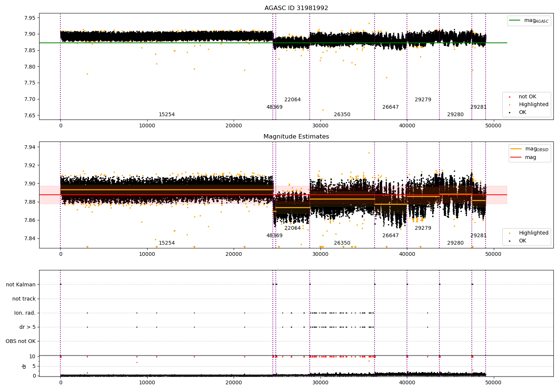559x391 pixels.
Task: Click the title 'AGASC ID 31981992'
Action: 296,8
